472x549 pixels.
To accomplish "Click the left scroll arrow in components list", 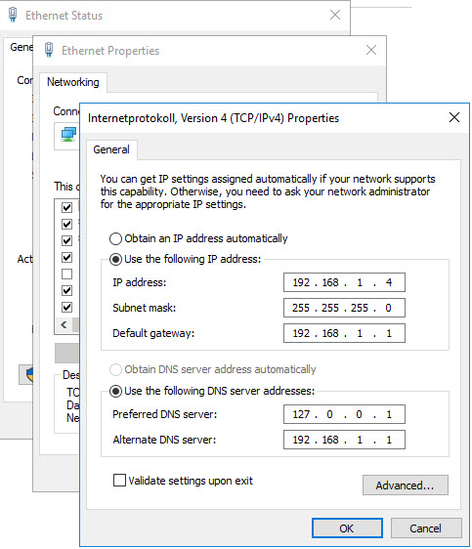I will [64, 325].
